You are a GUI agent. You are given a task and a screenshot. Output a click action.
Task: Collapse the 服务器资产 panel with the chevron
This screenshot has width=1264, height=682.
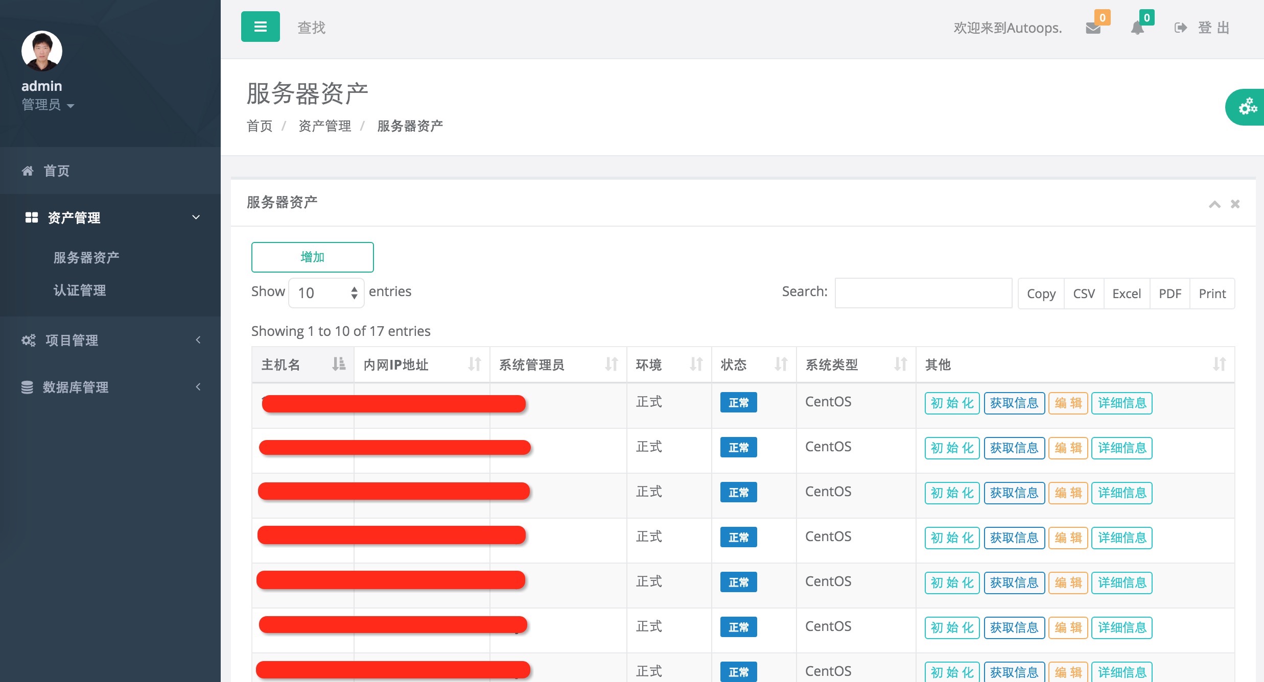pyautogui.click(x=1214, y=204)
